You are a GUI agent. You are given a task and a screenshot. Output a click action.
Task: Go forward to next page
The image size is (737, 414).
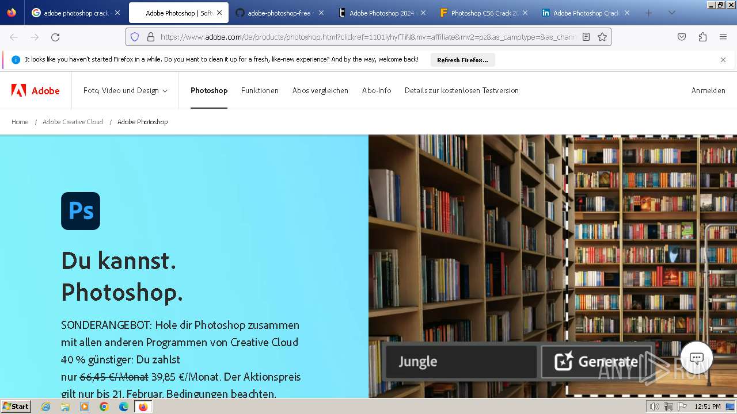[35, 37]
